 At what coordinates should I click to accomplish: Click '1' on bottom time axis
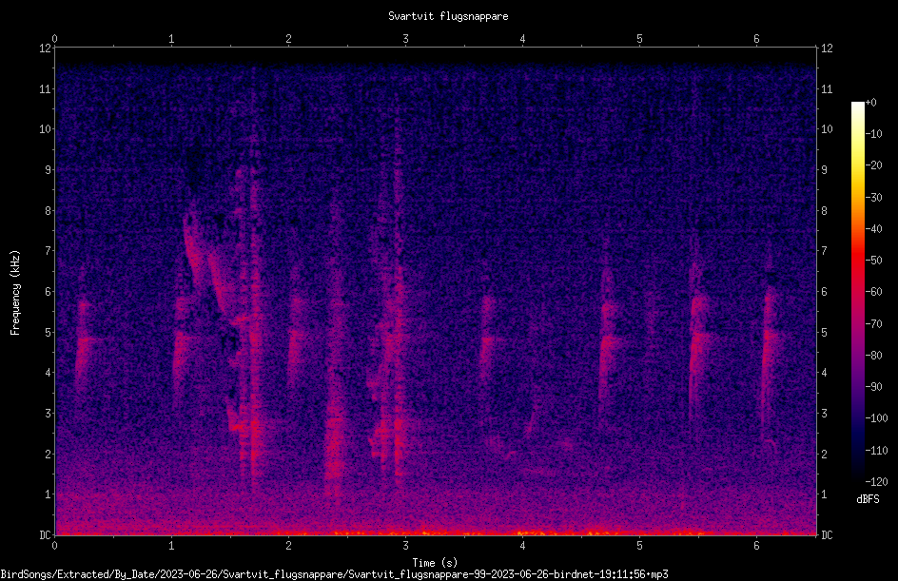tap(171, 546)
